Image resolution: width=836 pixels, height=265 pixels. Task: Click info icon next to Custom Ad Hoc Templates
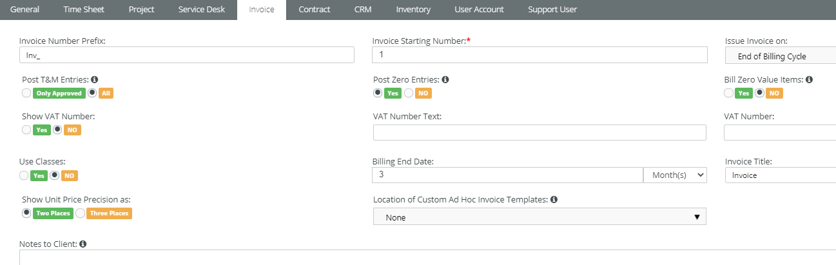click(554, 200)
